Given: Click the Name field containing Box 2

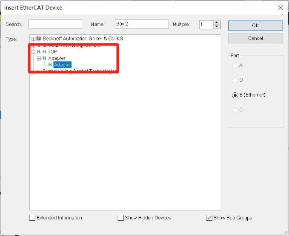Looking at the screenshot, I should (142, 24).
